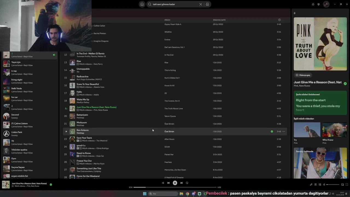Toggle shuffle playback

pyautogui.click(x=163, y=183)
